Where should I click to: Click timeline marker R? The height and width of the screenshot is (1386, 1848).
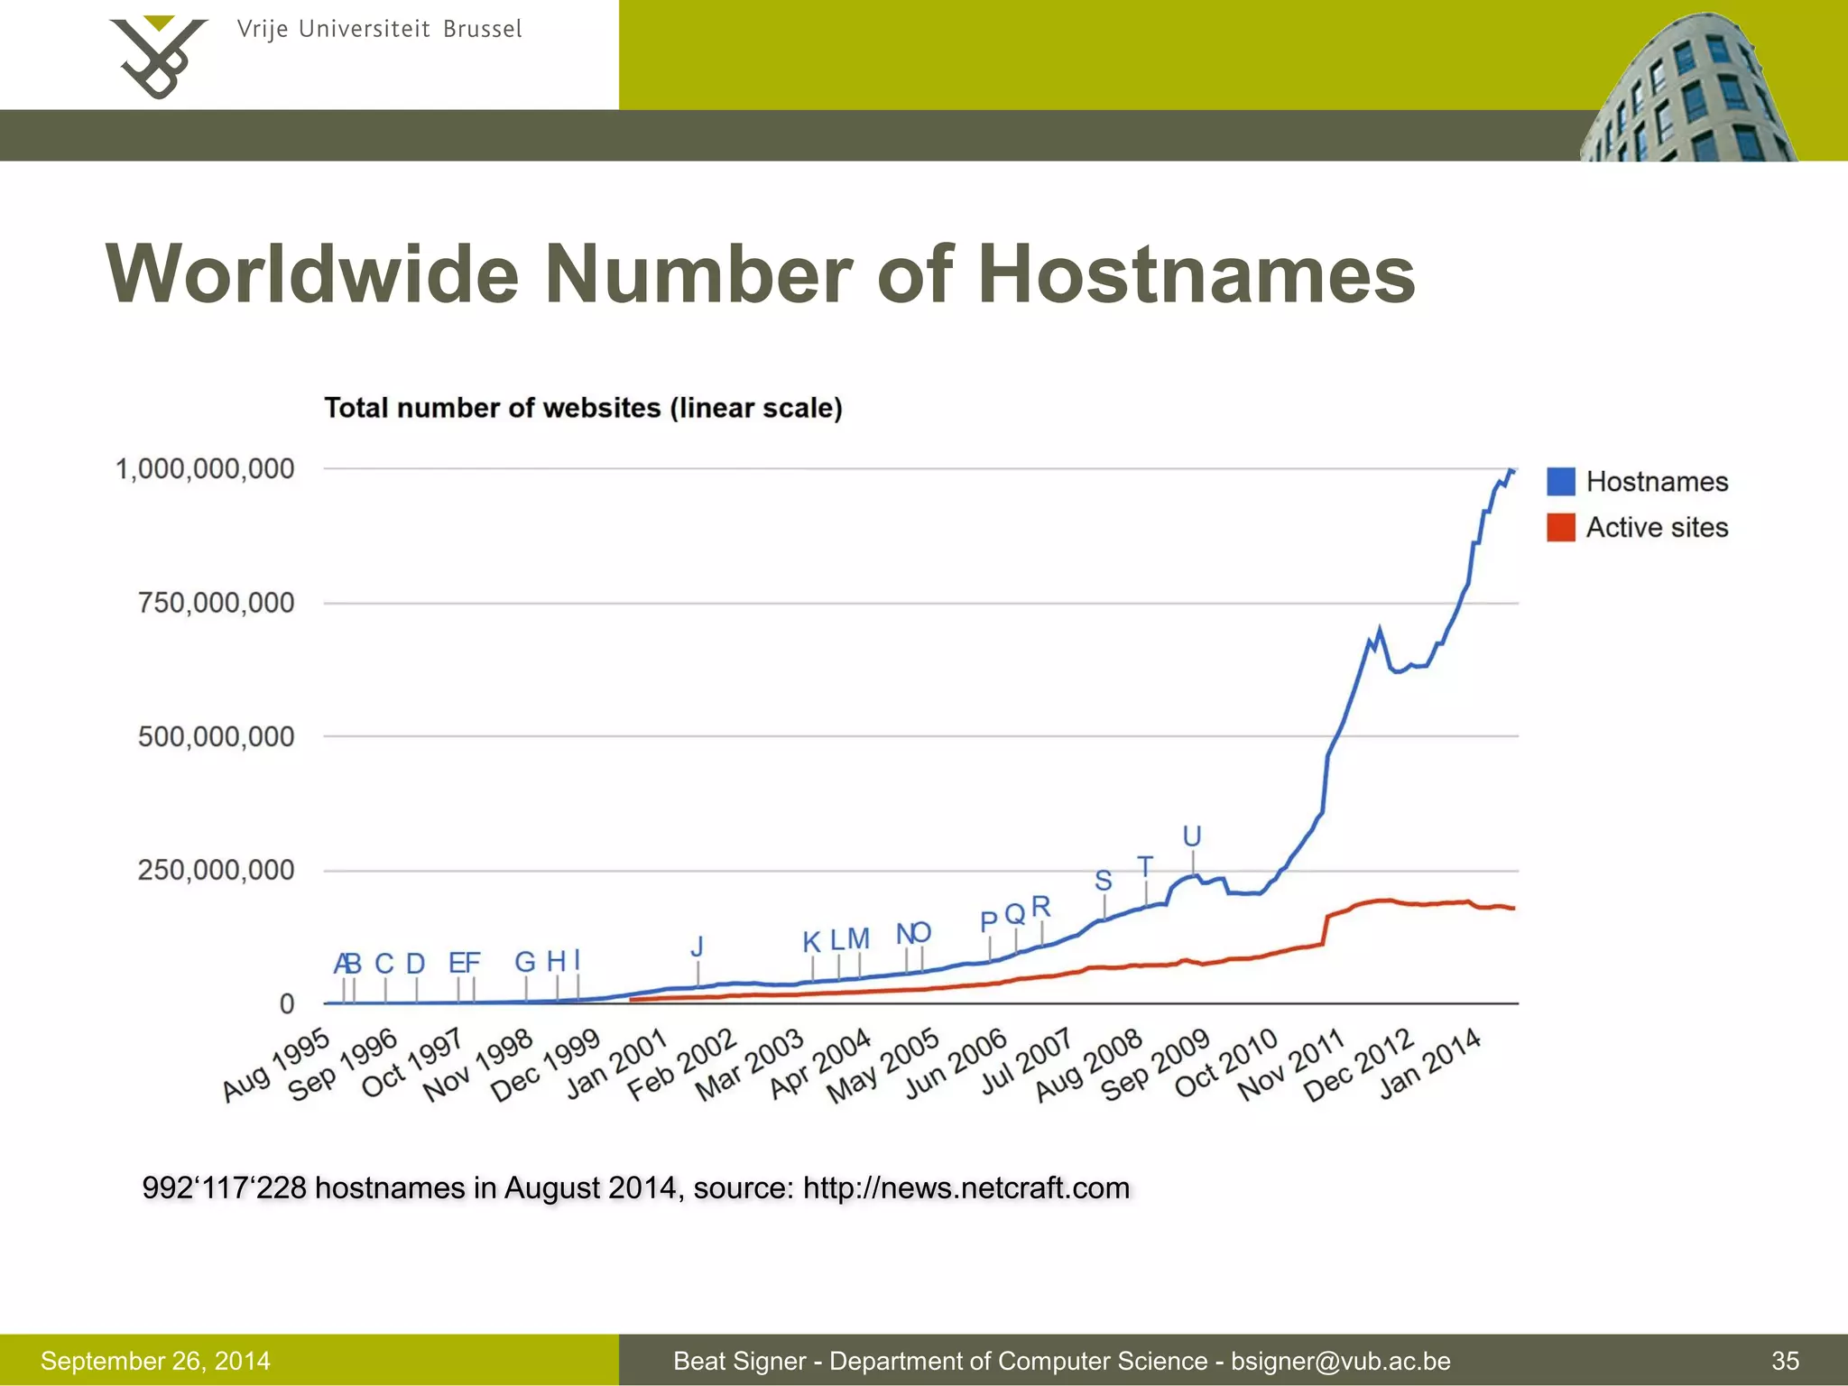coord(1041,906)
